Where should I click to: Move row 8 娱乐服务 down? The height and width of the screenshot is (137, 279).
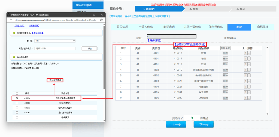pos(249,92)
